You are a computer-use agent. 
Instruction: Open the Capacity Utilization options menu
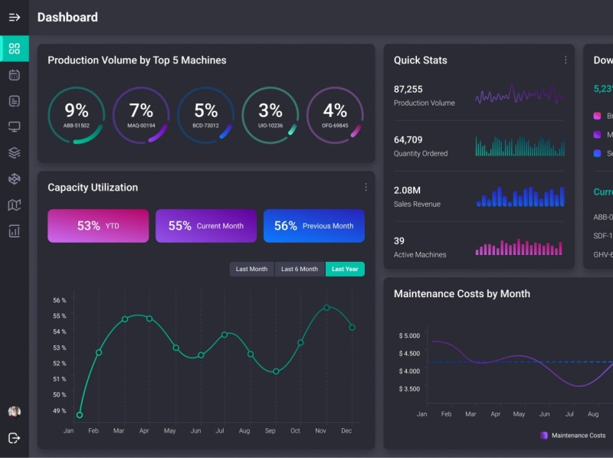point(366,187)
